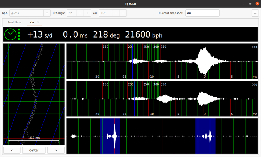Click the 21600 bph readout
The width and height of the screenshot is (261, 157).
point(144,35)
